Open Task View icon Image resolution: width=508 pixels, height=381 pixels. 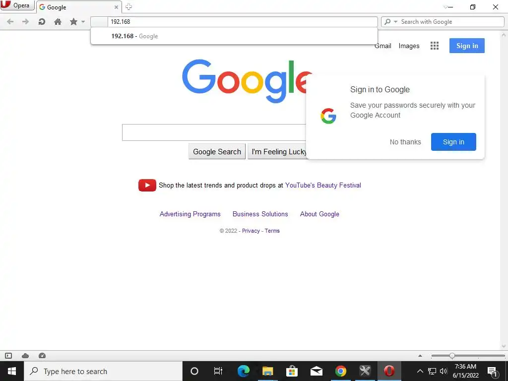pos(218,371)
